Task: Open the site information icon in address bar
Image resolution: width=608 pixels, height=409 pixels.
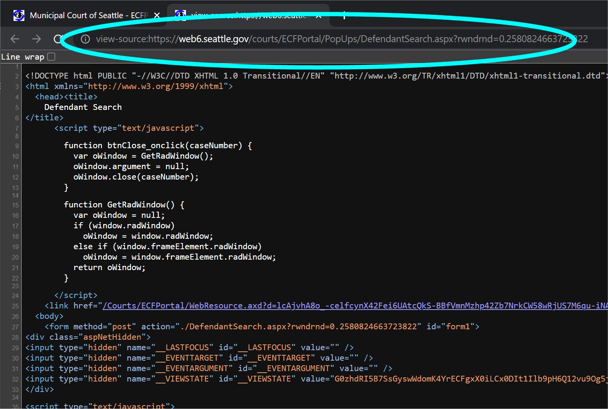Action: tap(85, 39)
